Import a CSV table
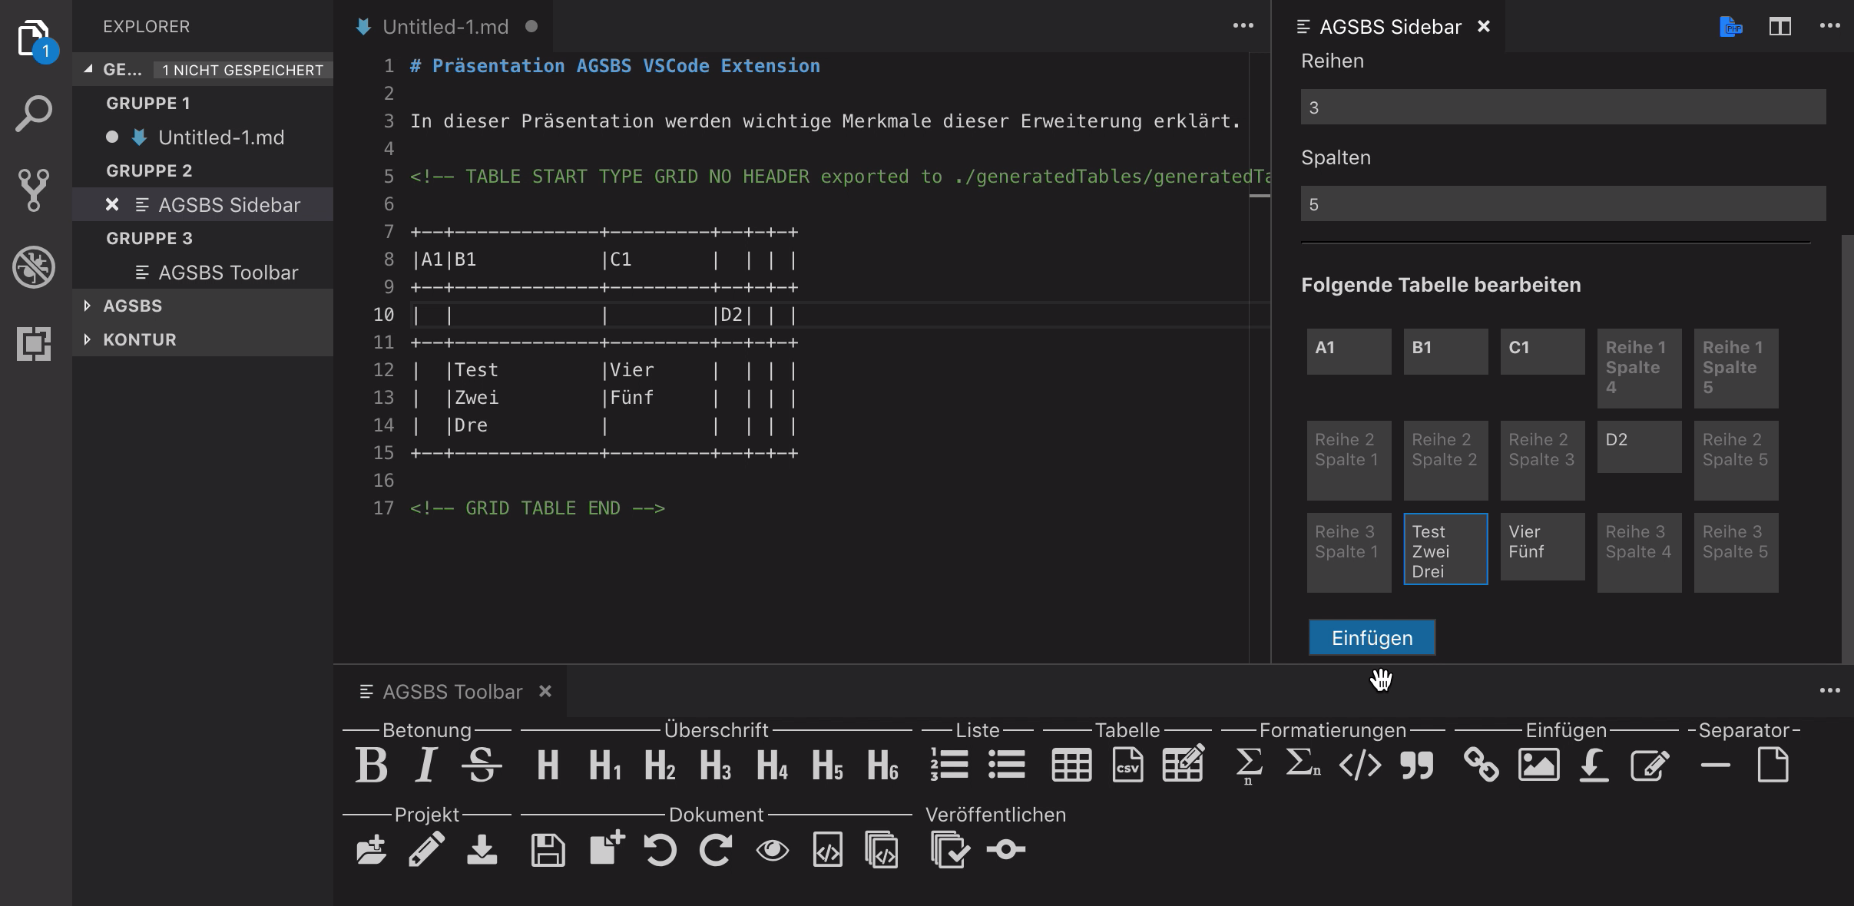Image resolution: width=1854 pixels, height=906 pixels. tap(1126, 765)
